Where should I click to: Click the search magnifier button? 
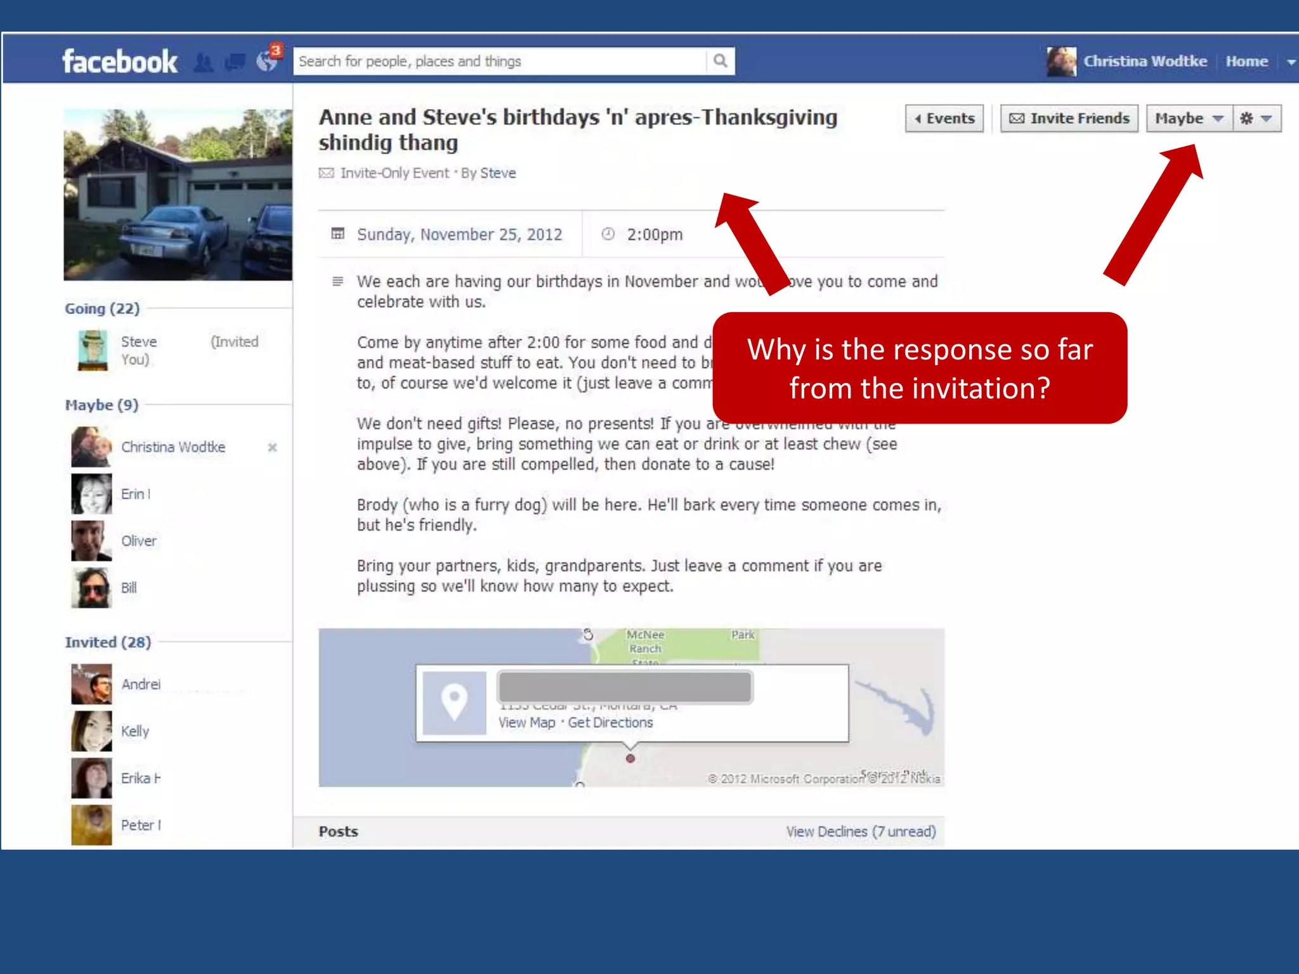pyautogui.click(x=720, y=61)
